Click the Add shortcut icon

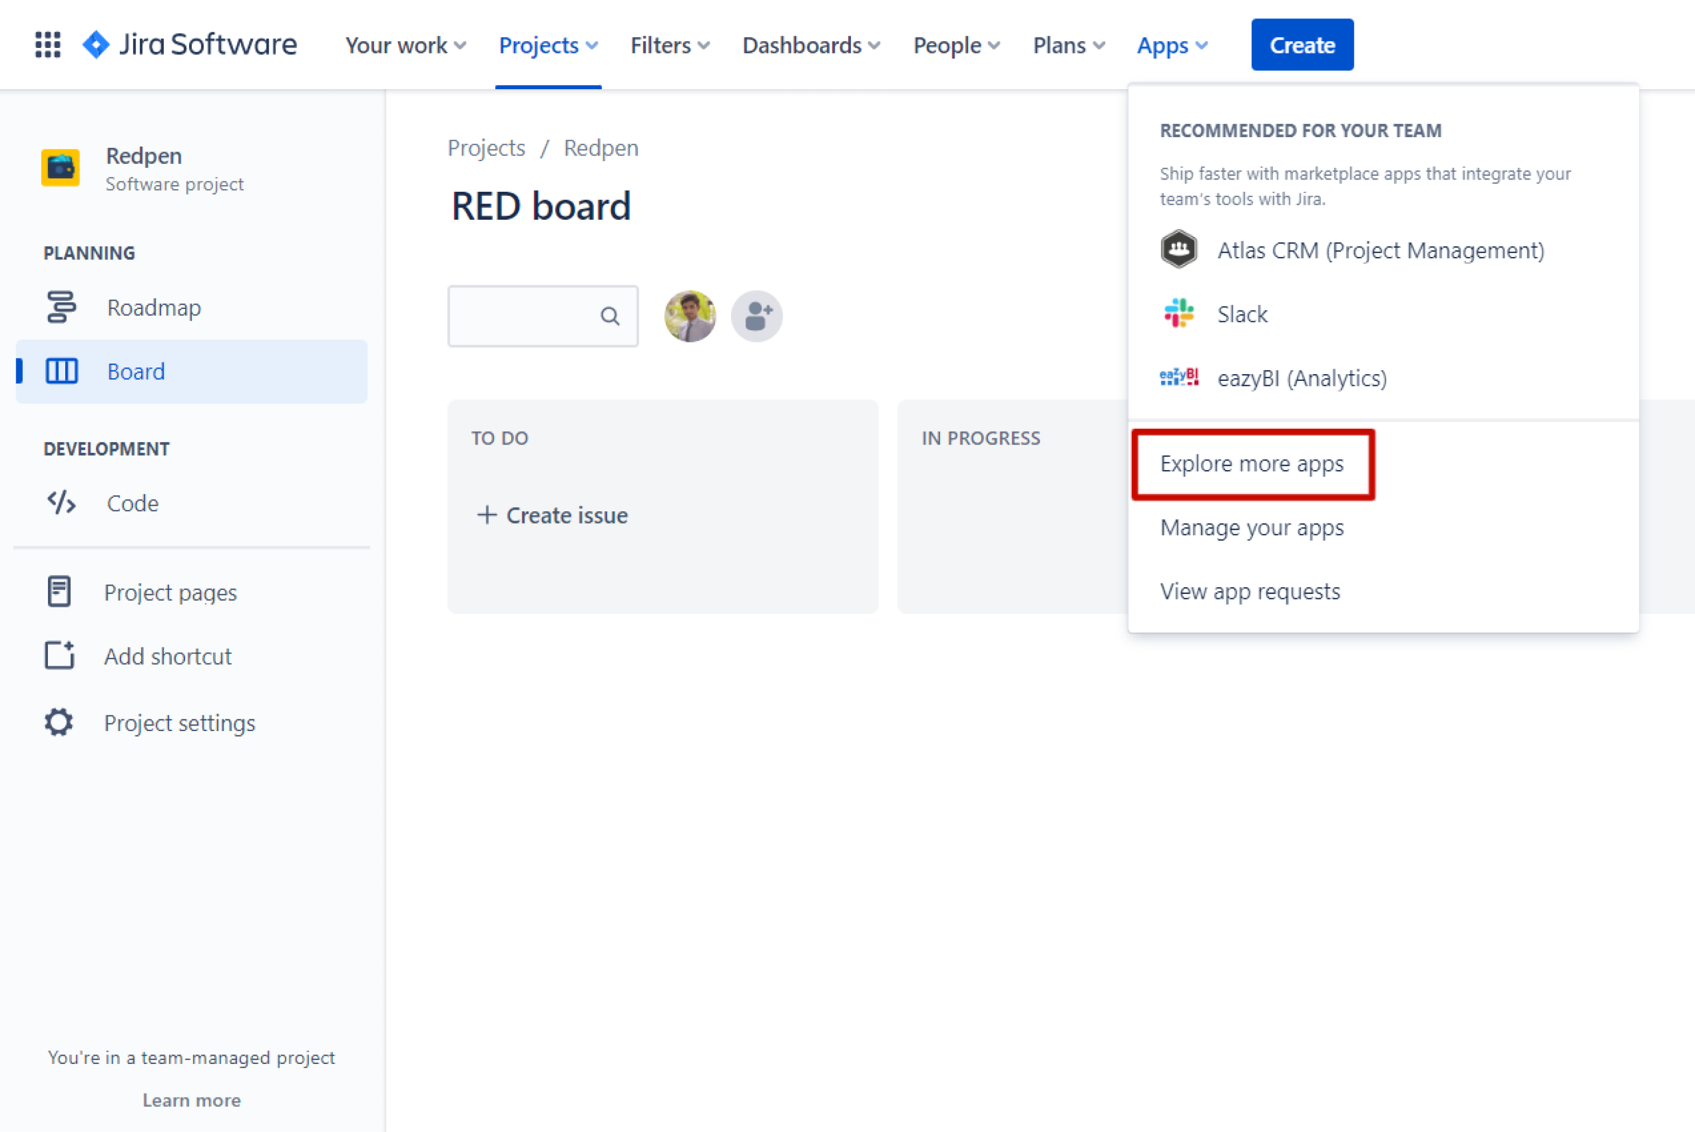pyautogui.click(x=60, y=656)
